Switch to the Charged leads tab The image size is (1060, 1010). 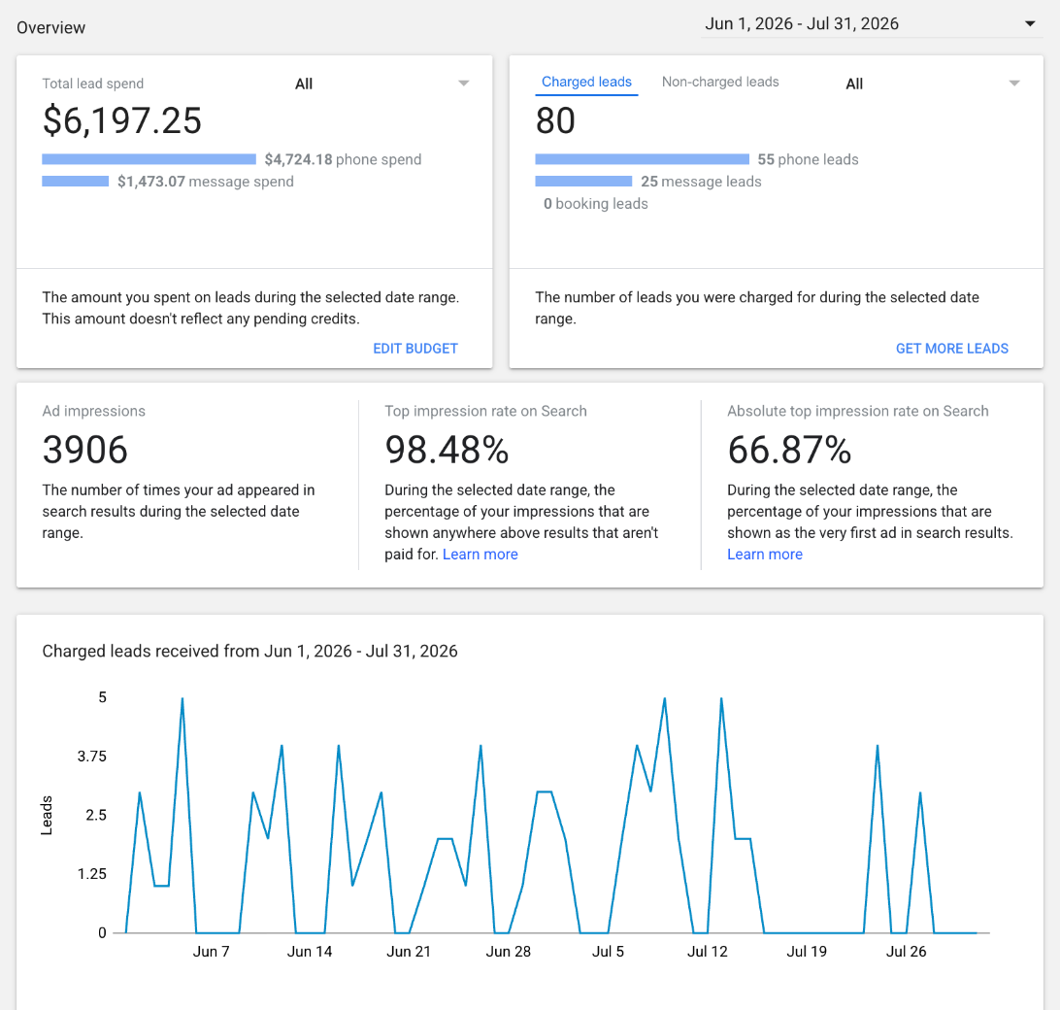(x=586, y=82)
